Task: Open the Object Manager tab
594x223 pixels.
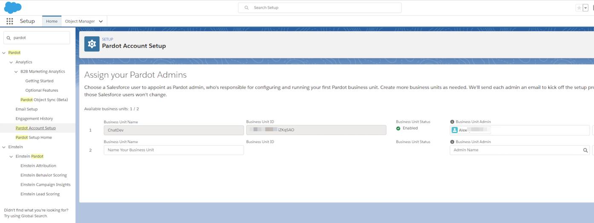Action: point(80,21)
